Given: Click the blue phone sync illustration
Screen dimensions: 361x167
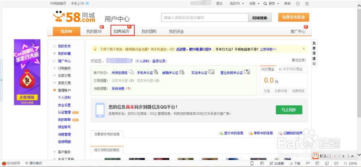Looking at the screenshot, I should 100,110.
